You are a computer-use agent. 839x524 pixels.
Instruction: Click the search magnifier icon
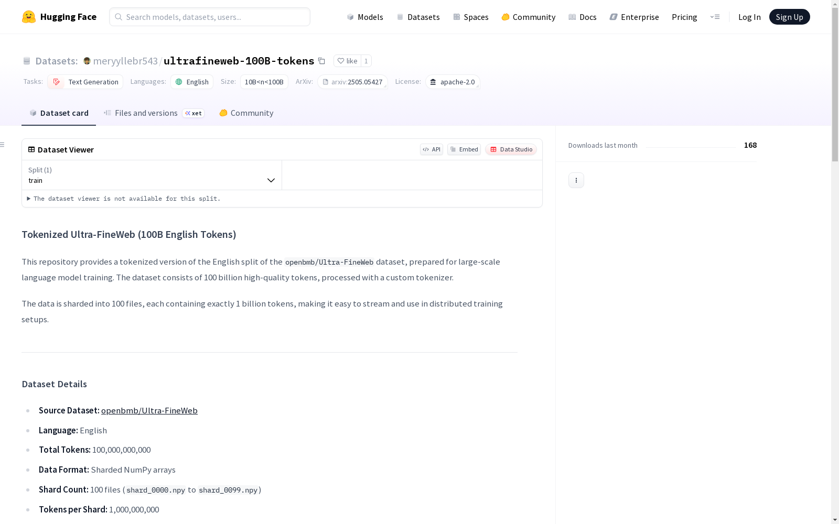click(x=119, y=17)
